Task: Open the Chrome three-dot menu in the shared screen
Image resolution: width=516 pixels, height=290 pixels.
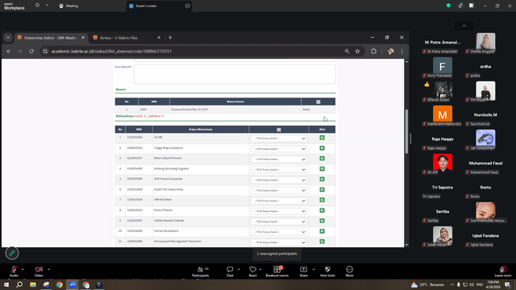Action: coord(402,52)
